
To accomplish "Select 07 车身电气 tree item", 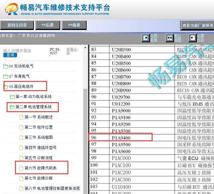I will (19, 76).
